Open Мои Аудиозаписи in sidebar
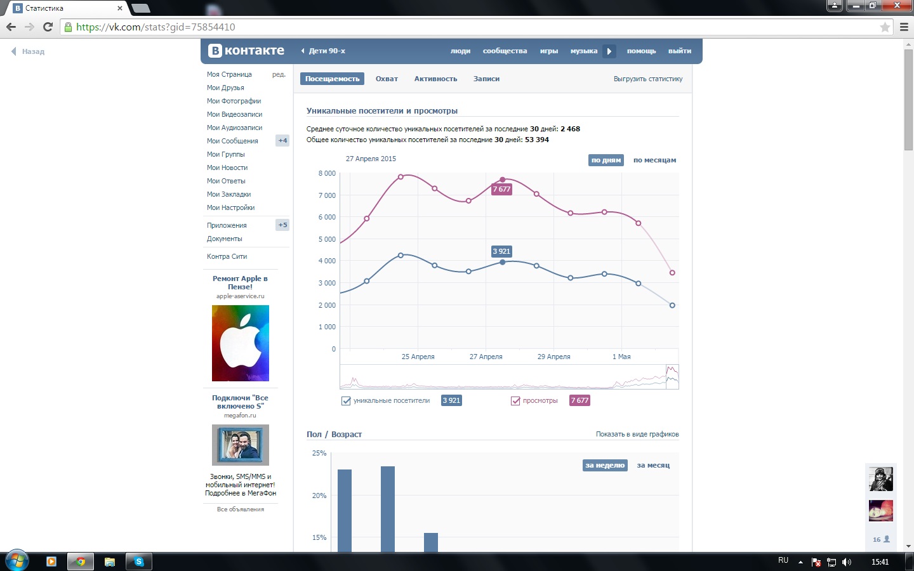This screenshot has width=914, height=571. tap(234, 128)
